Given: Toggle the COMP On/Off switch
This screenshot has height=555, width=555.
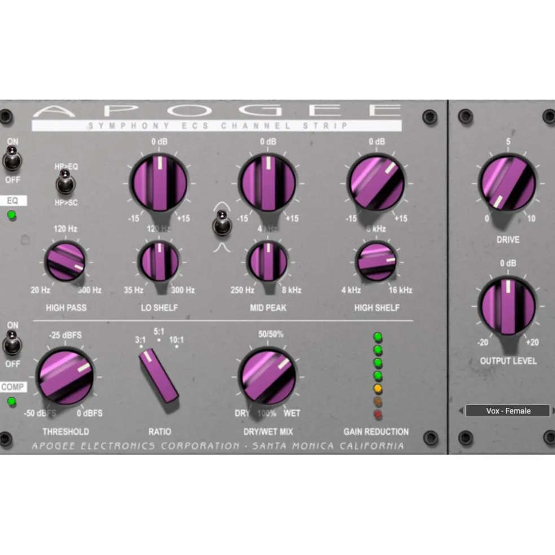Looking at the screenshot, I should (12, 343).
